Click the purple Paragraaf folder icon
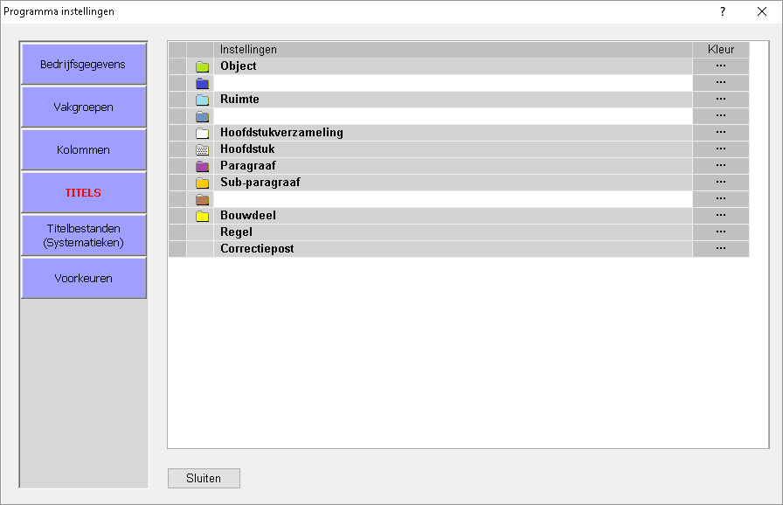This screenshot has height=505, width=783. tap(202, 166)
